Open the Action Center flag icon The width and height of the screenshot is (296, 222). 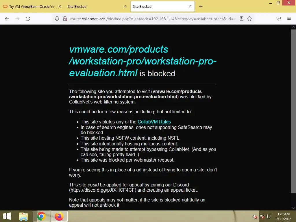[x=262, y=217]
